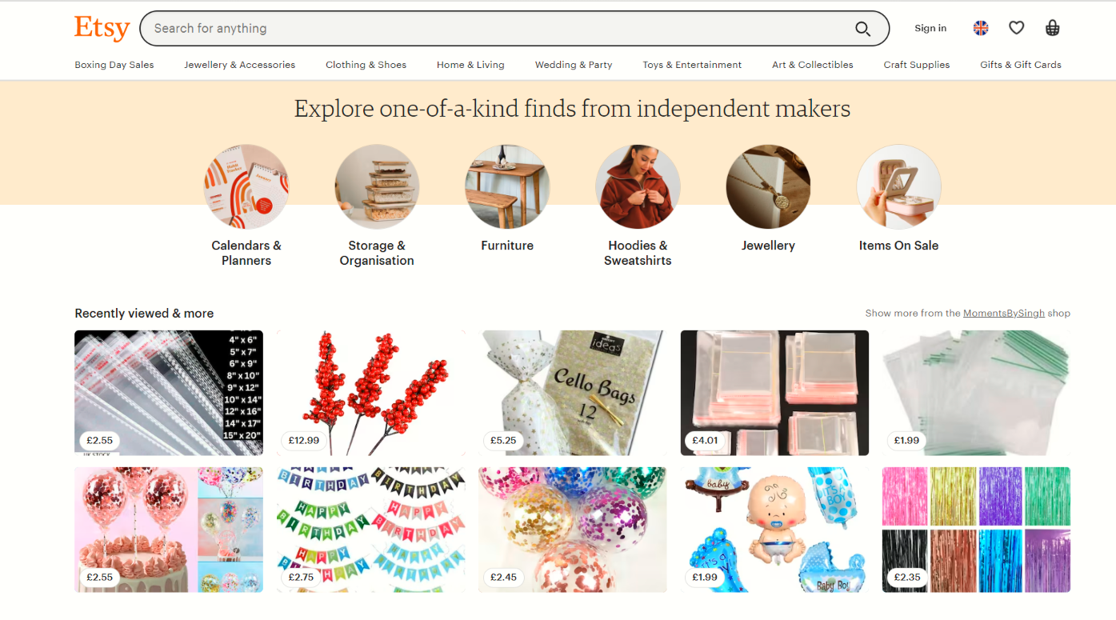Image resolution: width=1116 pixels, height=620 pixels.
Task: Open the Furniture category circle
Action: [507, 186]
